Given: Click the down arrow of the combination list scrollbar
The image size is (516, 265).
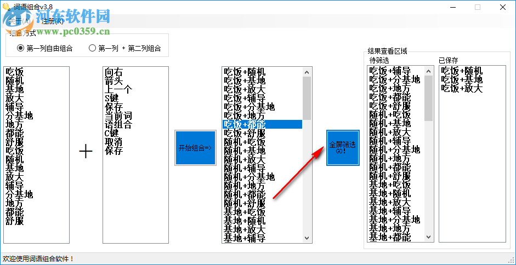Looking at the screenshot, I should [307, 238].
